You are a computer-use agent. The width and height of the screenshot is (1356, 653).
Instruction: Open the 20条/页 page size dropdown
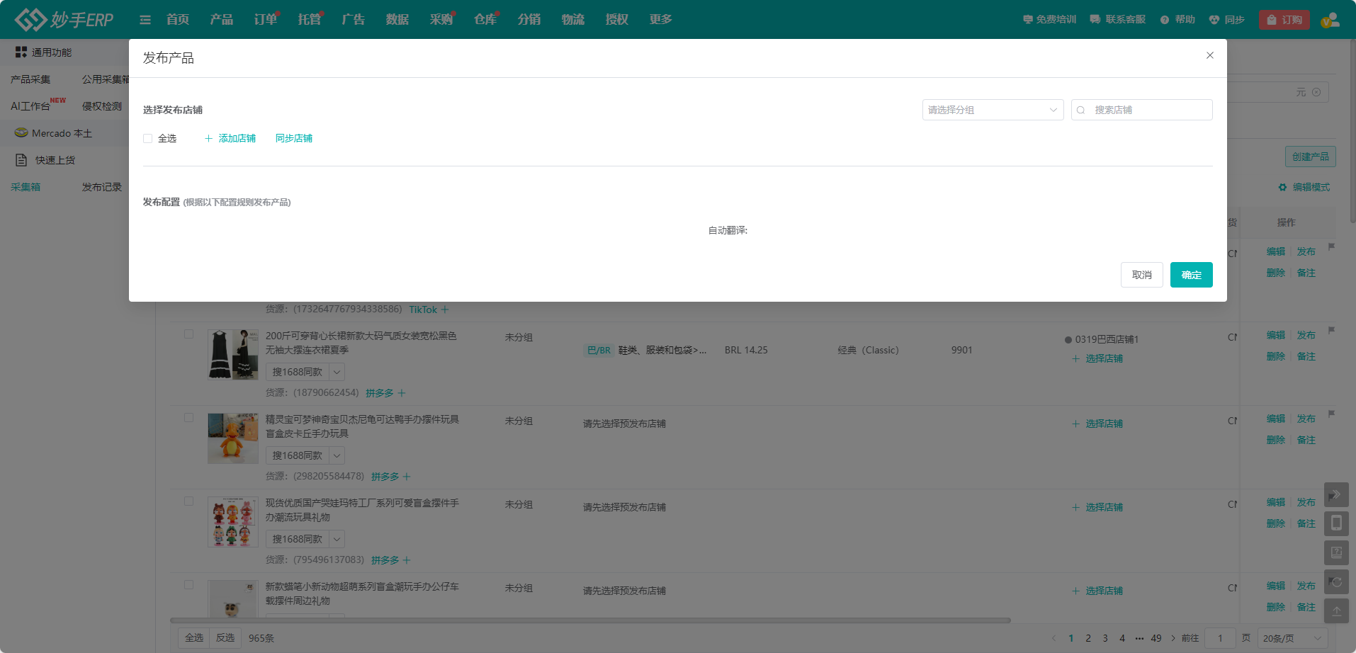pos(1292,638)
